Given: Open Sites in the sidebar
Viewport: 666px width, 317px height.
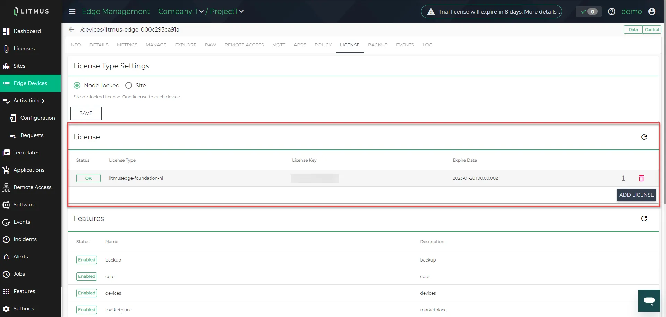Looking at the screenshot, I should 30,66.
